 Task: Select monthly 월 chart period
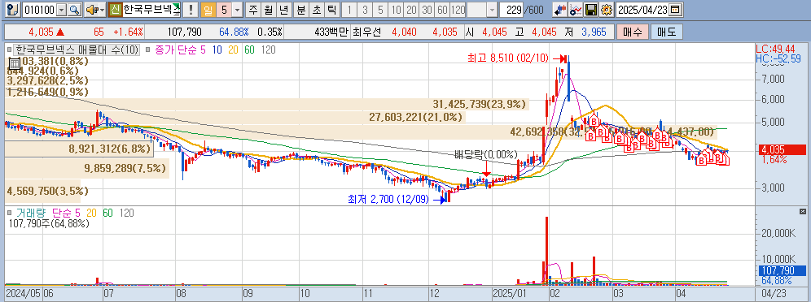coord(268,9)
